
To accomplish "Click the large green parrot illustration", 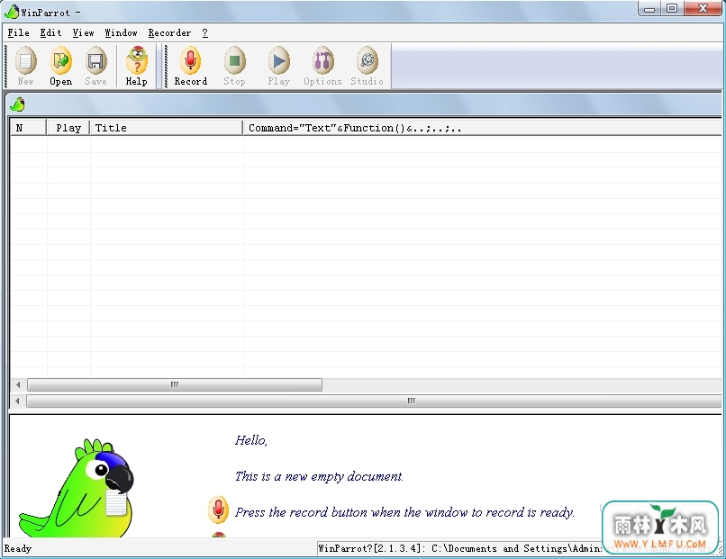I will [77, 488].
